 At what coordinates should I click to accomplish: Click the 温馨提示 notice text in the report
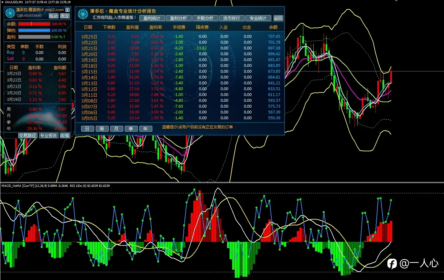click(197, 127)
